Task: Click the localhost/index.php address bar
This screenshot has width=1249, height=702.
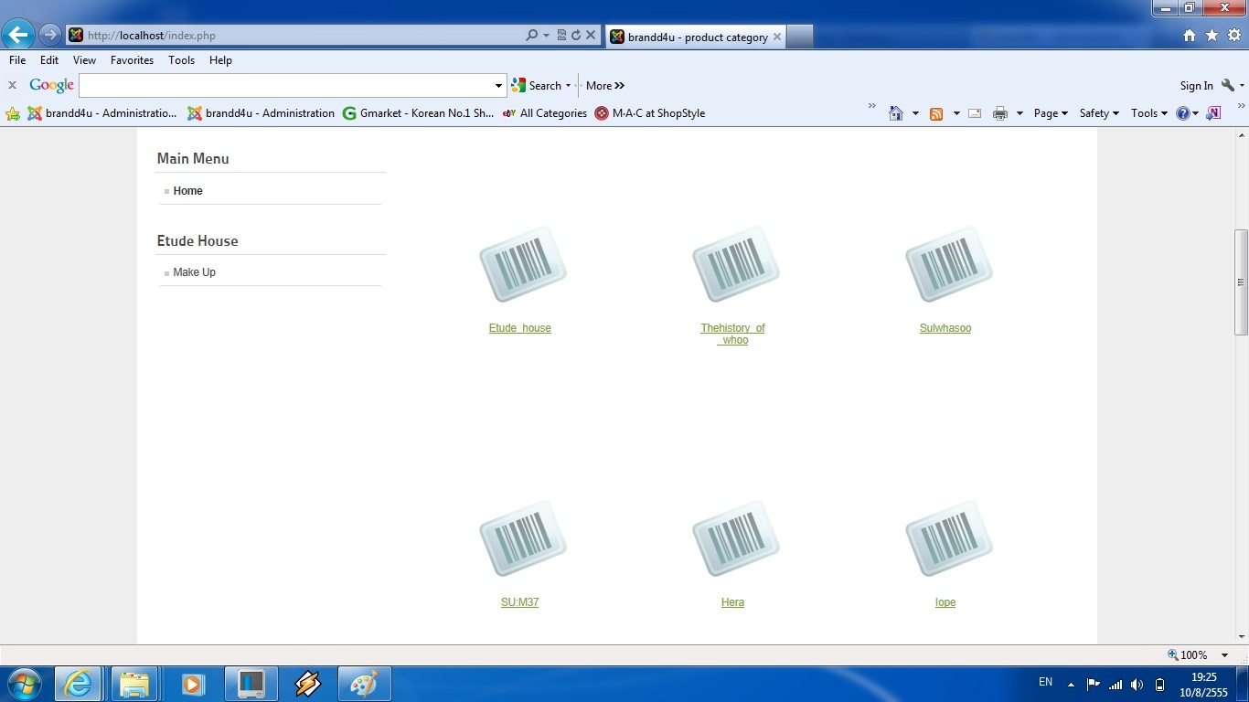Action: [x=293, y=35]
